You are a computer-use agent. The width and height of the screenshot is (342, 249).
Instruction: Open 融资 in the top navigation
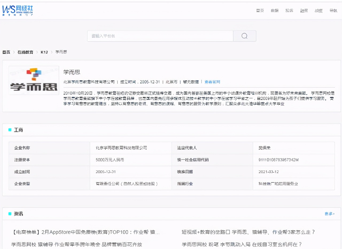(304, 11)
